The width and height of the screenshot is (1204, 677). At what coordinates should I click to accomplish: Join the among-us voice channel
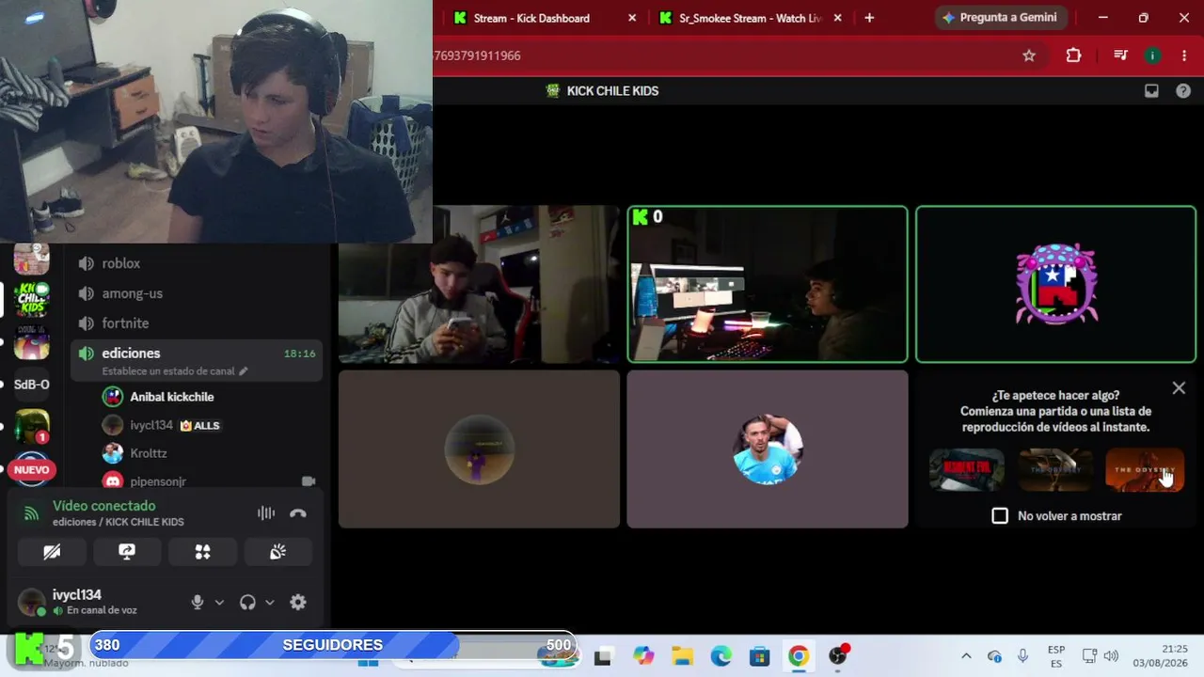coord(197,293)
